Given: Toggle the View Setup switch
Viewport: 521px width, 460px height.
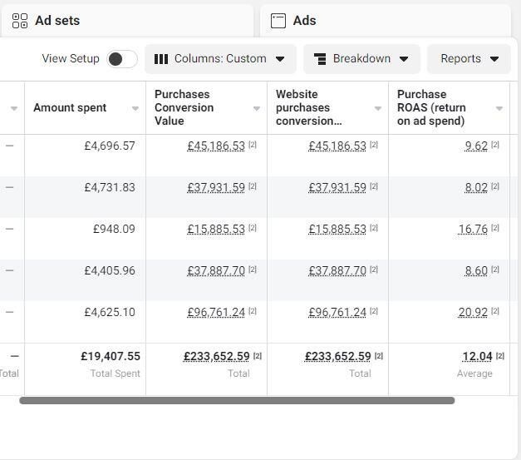Looking at the screenshot, I should tap(122, 59).
